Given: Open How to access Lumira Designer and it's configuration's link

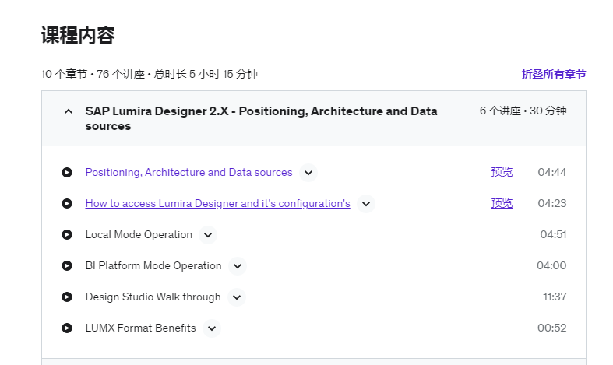Looking at the screenshot, I should click(x=218, y=204).
